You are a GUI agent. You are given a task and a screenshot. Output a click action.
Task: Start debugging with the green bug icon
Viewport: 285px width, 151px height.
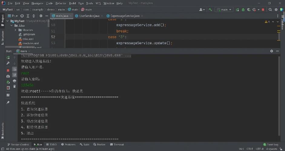tap(243, 10)
